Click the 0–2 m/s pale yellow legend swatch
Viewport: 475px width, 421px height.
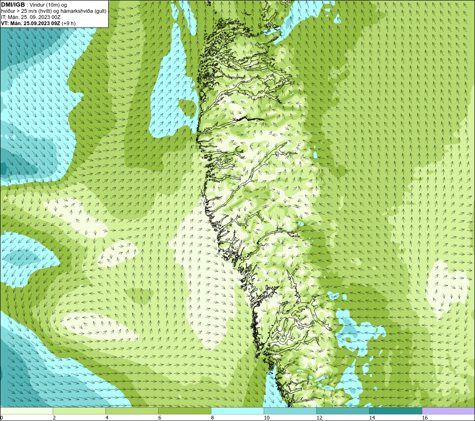(26, 411)
